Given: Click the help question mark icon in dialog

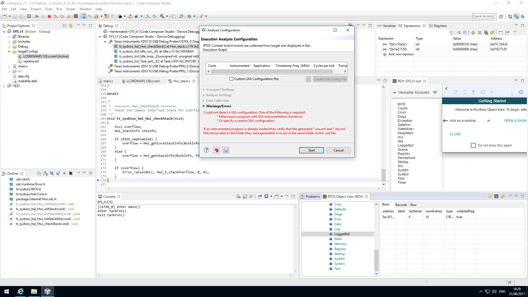Looking at the screenshot, I should tap(207, 150).
